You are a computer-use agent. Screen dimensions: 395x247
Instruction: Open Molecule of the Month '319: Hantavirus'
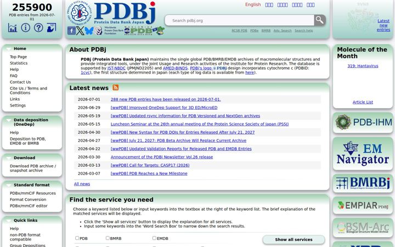363,66
